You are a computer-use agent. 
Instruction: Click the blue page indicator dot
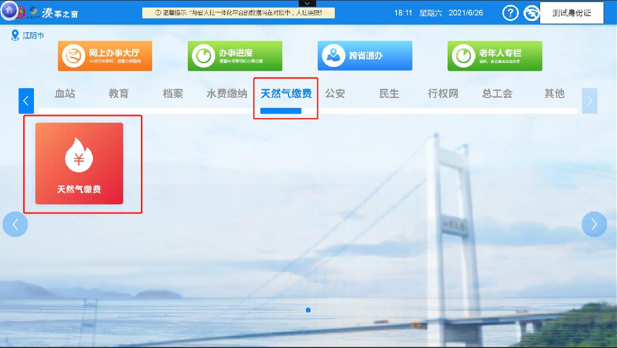coord(308,310)
